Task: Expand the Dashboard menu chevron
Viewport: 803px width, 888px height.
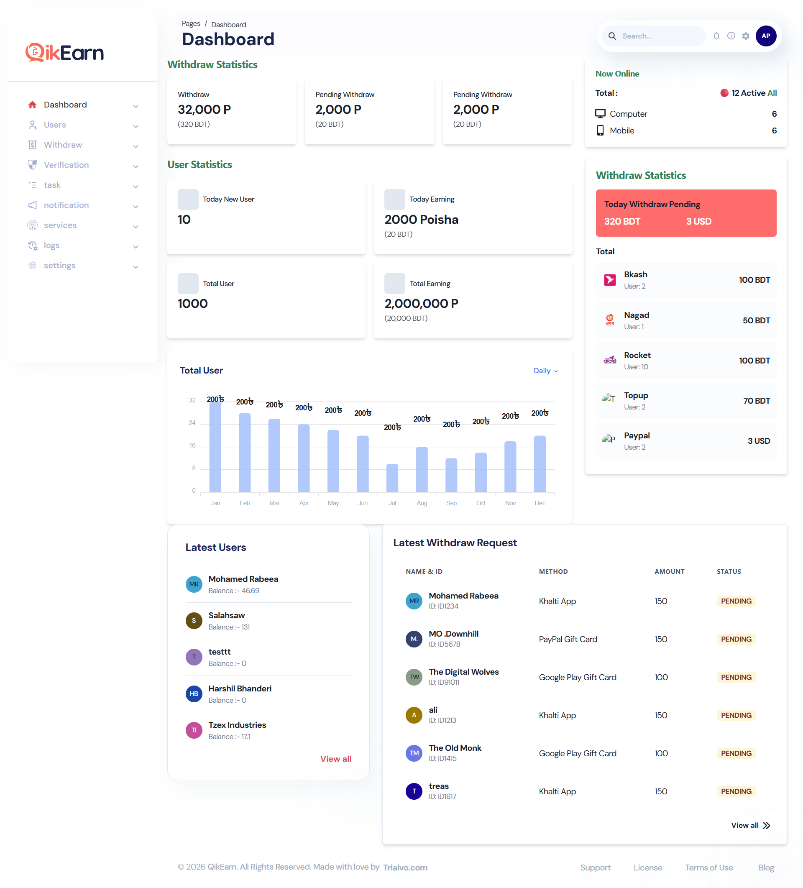Action: coord(136,106)
